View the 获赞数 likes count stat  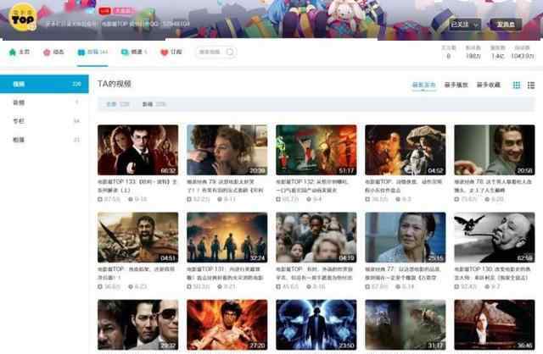tap(498, 52)
